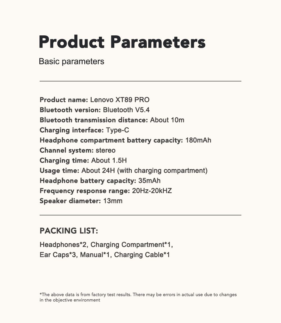The width and height of the screenshot is (281, 323).
Task: Click the Usage time label
Action: [x=59, y=170]
